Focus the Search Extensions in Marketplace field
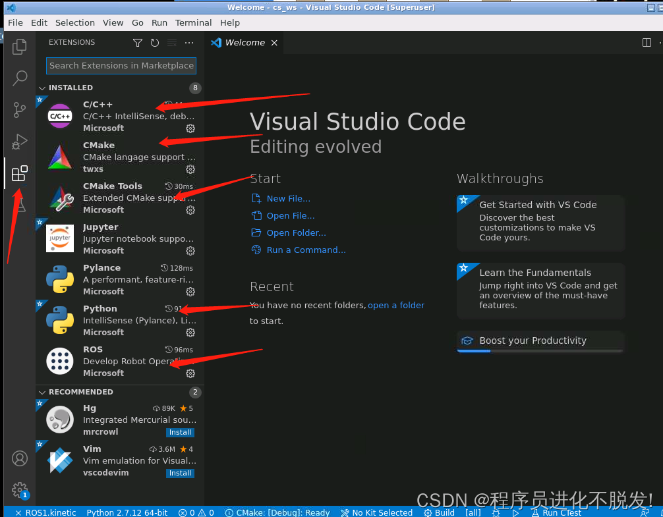The height and width of the screenshot is (517, 663). pyautogui.click(x=121, y=65)
